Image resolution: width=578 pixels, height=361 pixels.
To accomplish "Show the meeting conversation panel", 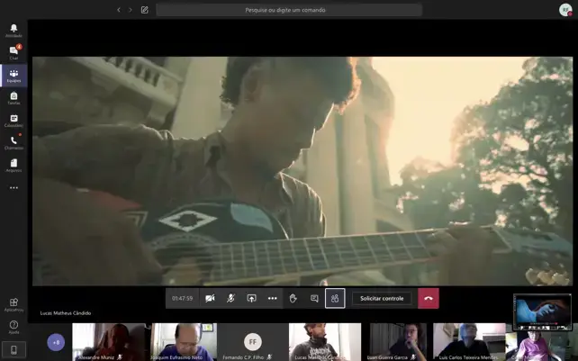I will click(314, 298).
